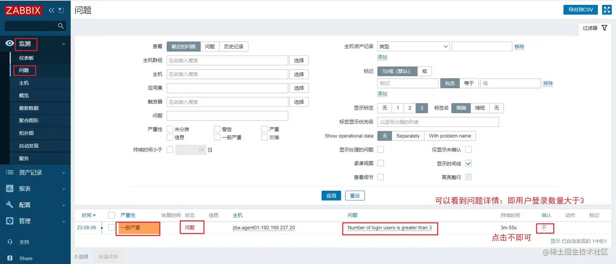The image size is (616, 264).
Task: Collapse the 监测 menu section
Action: coord(64,44)
